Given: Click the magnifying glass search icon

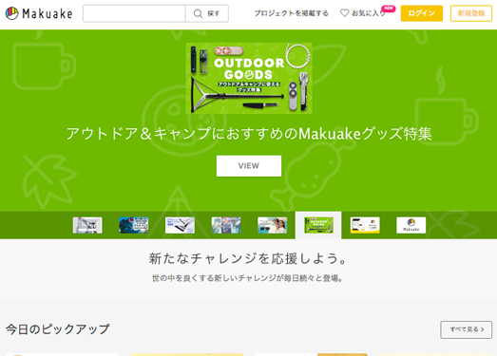Looking at the screenshot, I should (x=198, y=13).
